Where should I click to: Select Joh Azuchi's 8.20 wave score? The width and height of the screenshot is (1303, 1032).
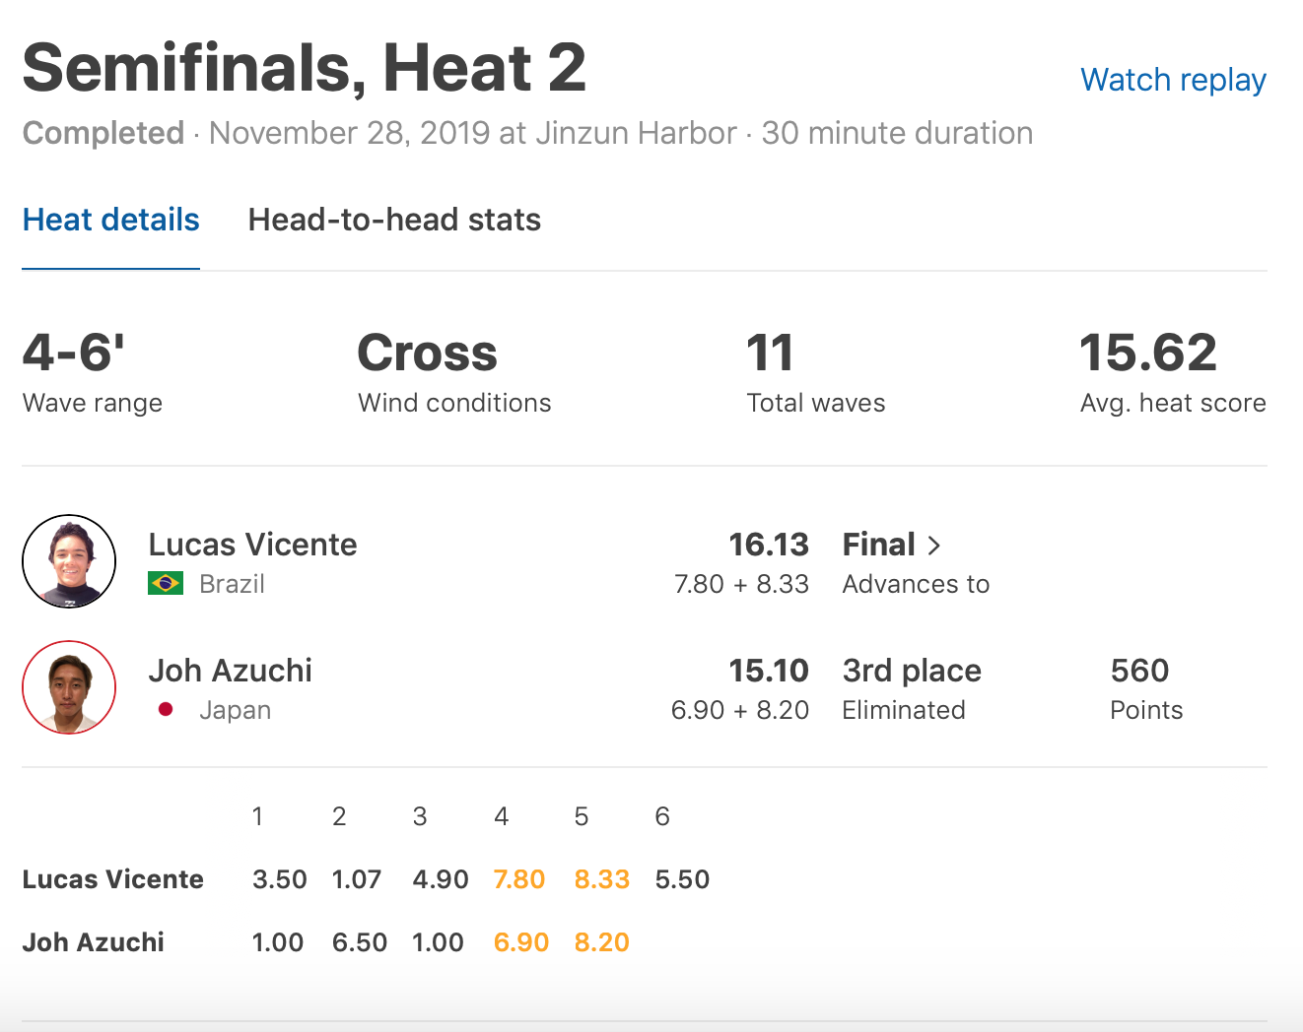[x=601, y=942]
